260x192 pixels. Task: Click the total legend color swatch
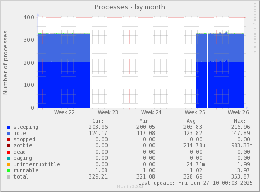pyautogui.click(x=9, y=177)
